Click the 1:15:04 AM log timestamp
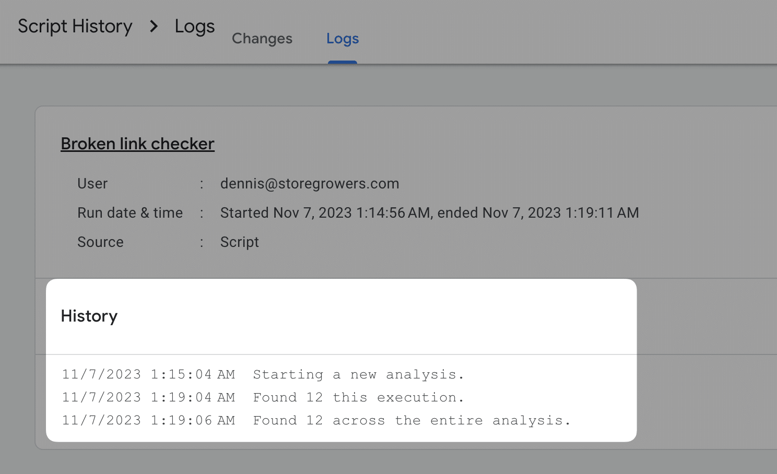The width and height of the screenshot is (777, 474). pyautogui.click(x=148, y=375)
